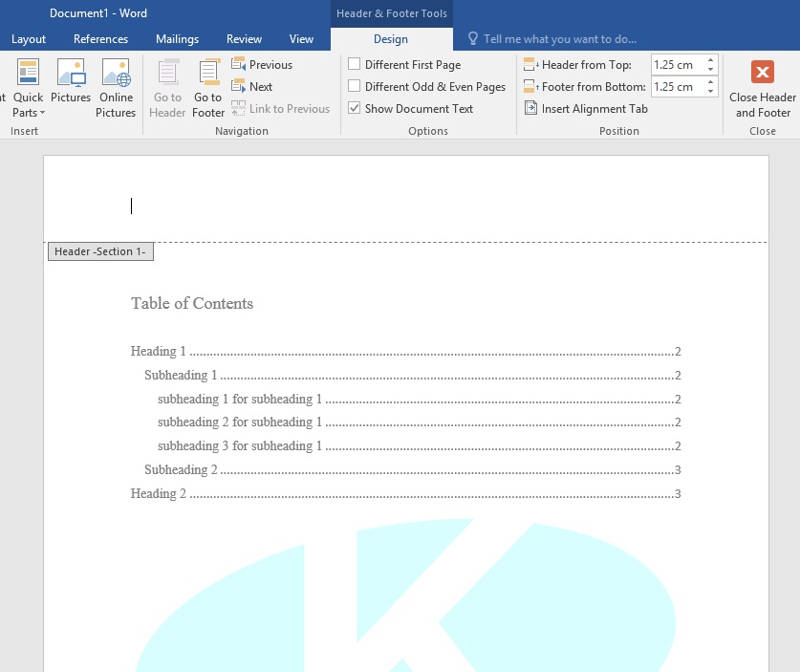This screenshot has height=672, width=800.
Task: Click the Document1 - Word title text
Action: (x=97, y=13)
